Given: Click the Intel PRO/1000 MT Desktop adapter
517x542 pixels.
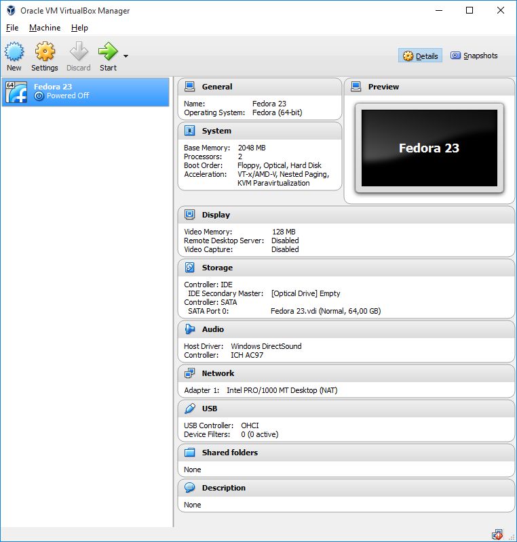Looking at the screenshot, I should tap(282, 390).
